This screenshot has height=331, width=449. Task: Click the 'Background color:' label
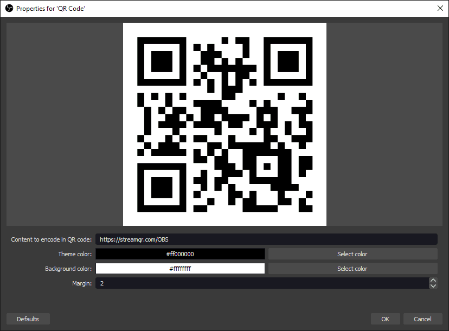[x=68, y=269]
